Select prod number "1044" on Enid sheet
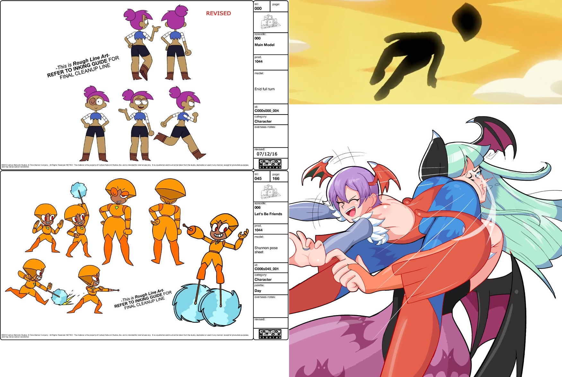562x377 pixels. coord(259,62)
